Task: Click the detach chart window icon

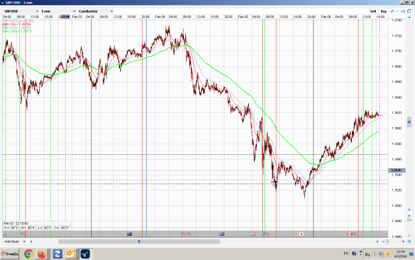Action: click(409, 11)
